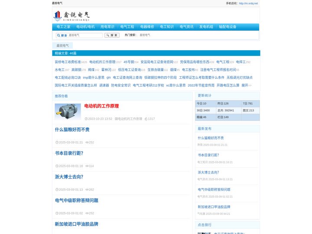Open main article 新加坡进口甲油胶品牌

click(x=76, y=224)
